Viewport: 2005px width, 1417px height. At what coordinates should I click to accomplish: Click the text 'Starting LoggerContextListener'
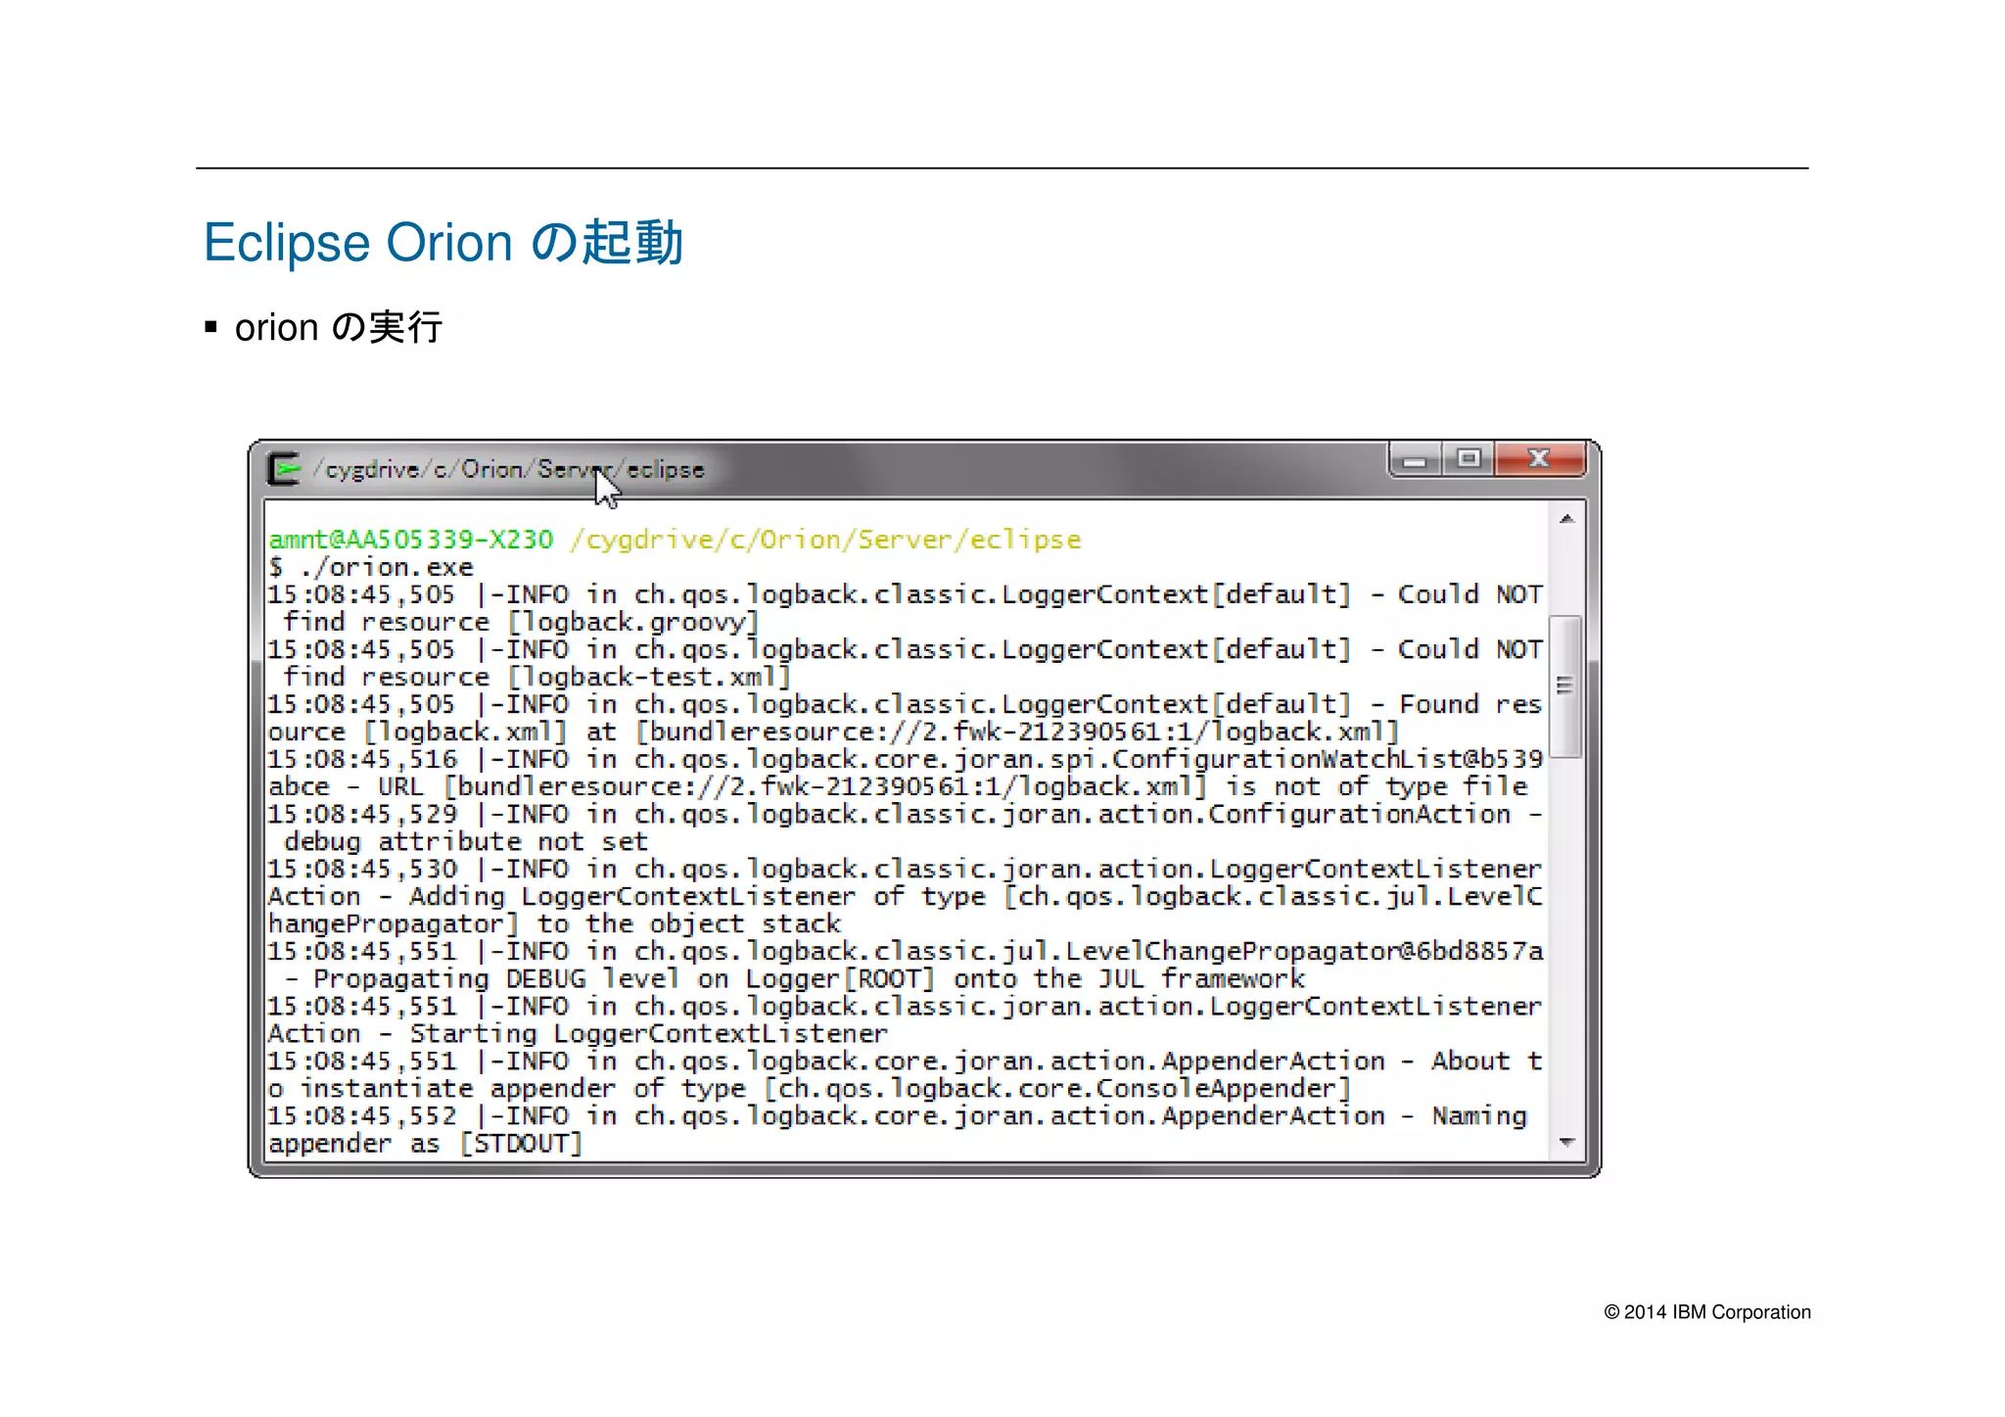coord(648,1034)
